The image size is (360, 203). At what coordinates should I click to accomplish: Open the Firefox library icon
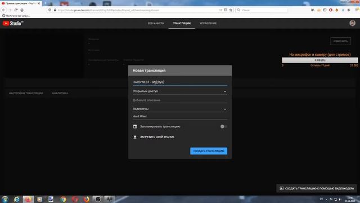(x=313, y=10)
